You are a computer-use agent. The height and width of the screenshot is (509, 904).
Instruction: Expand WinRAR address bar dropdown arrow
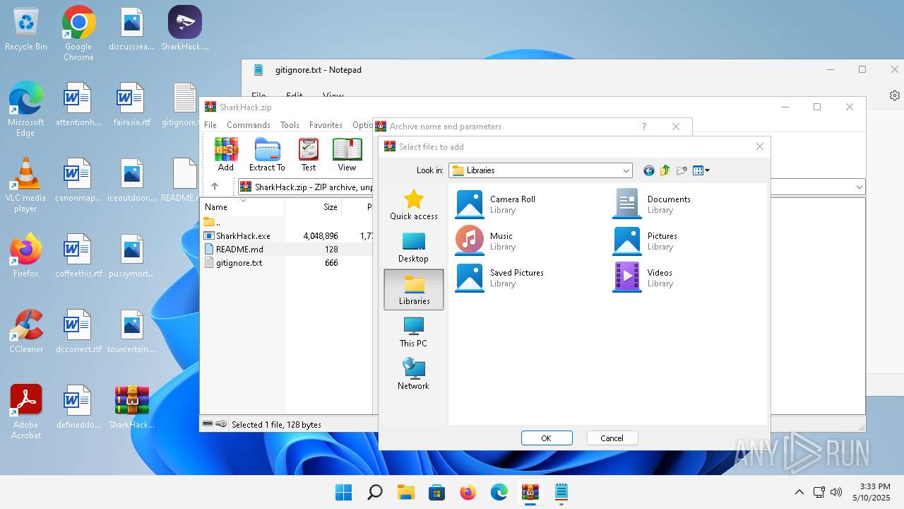860,187
